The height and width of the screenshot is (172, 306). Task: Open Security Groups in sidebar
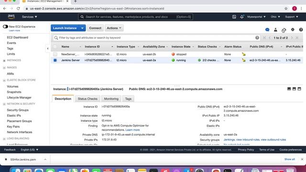pyautogui.click(x=18, y=110)
